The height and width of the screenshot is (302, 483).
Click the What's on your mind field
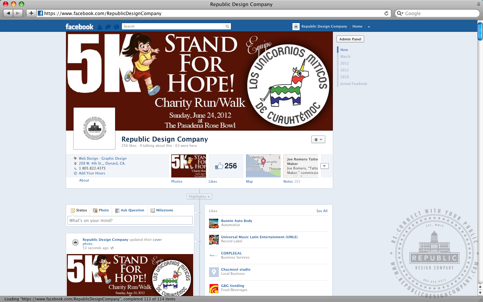pos(130,220)
